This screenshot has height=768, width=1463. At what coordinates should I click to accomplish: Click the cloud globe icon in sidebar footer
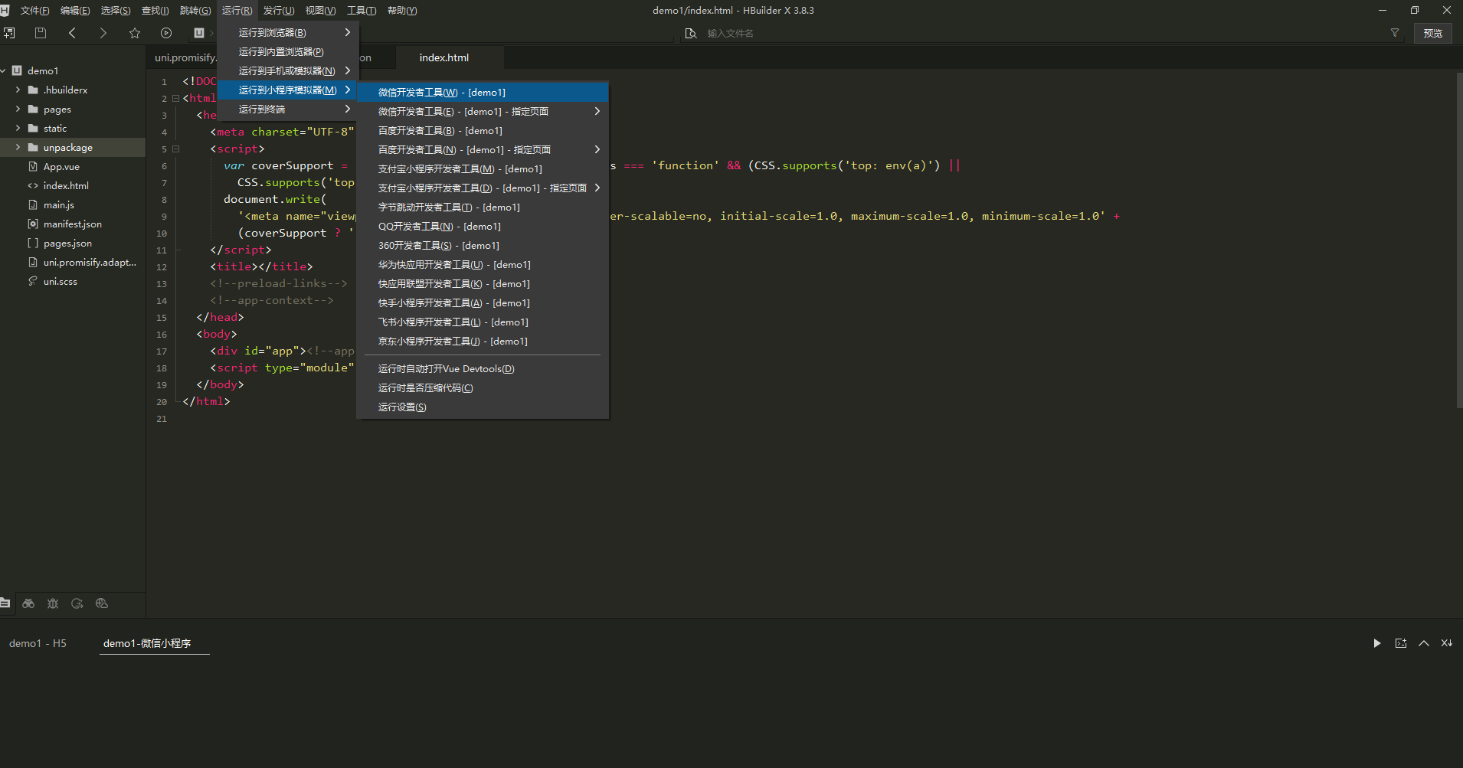102,603
